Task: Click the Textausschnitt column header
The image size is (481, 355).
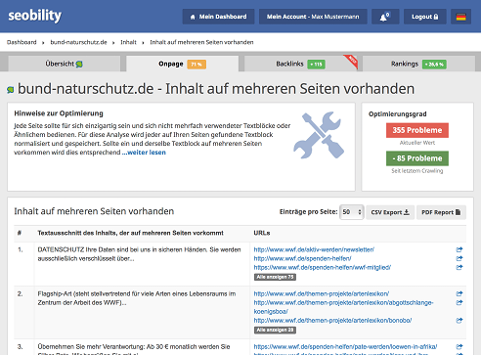Action: click(130, 233)
